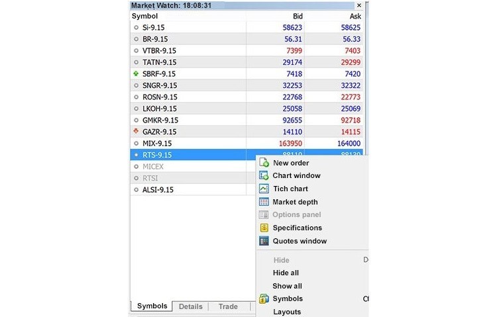Screen dimensions: 497x317
Task: Click the circle marker beside VTBR-9.15
Action: tap(136, 51)
